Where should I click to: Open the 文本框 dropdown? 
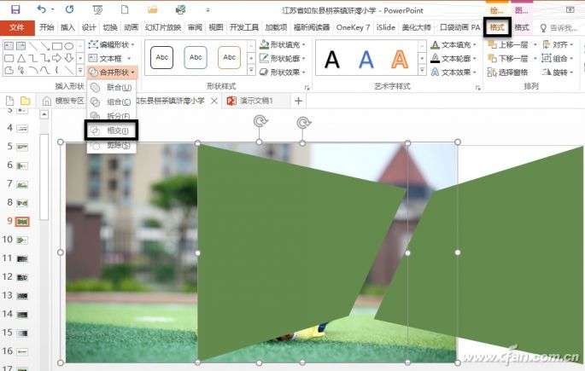pos(109,59)
